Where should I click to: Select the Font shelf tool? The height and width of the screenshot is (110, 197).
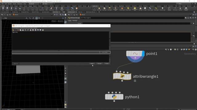[56, 9]
